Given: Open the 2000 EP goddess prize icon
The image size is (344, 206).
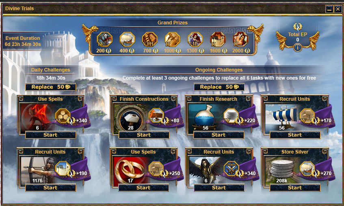Looking at the screenshot, I should pos(240,39).
